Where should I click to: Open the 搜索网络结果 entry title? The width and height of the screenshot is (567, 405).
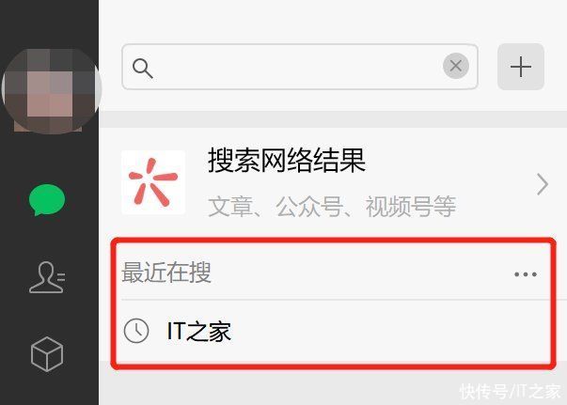point(287,161)
